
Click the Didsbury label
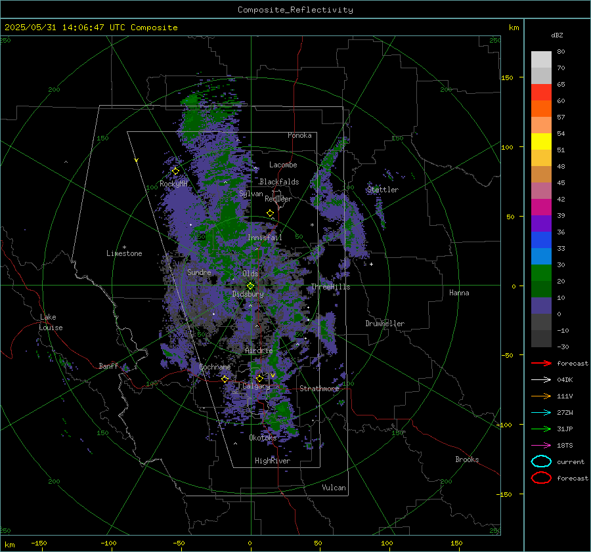[248, 294]
